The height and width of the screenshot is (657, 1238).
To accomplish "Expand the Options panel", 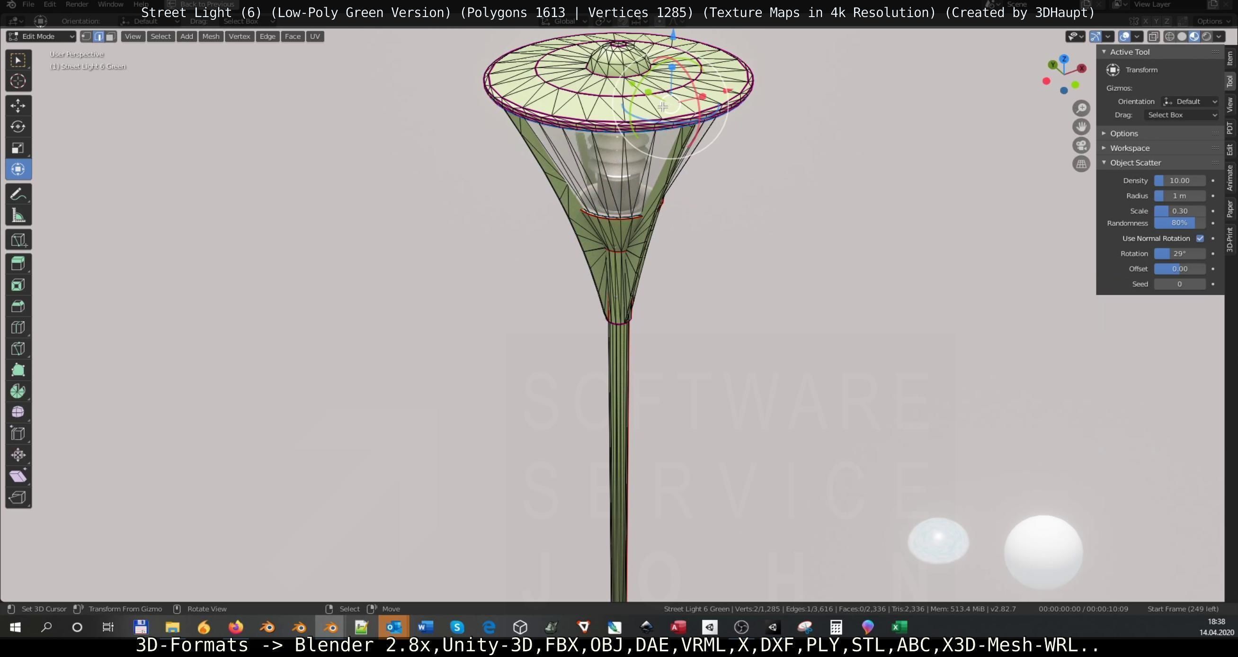I will (x=1123, y=133).
